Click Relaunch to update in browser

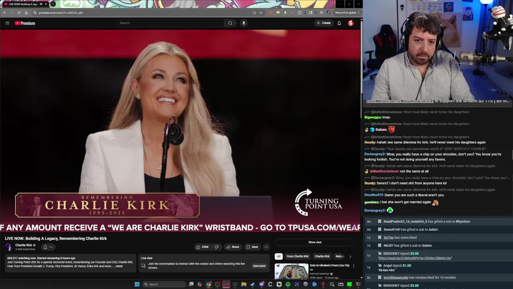346,12
